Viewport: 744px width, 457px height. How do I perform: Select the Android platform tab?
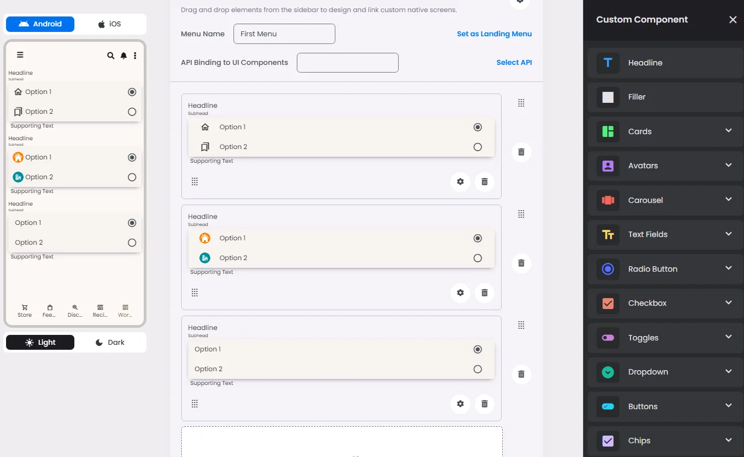coord(40,24)
